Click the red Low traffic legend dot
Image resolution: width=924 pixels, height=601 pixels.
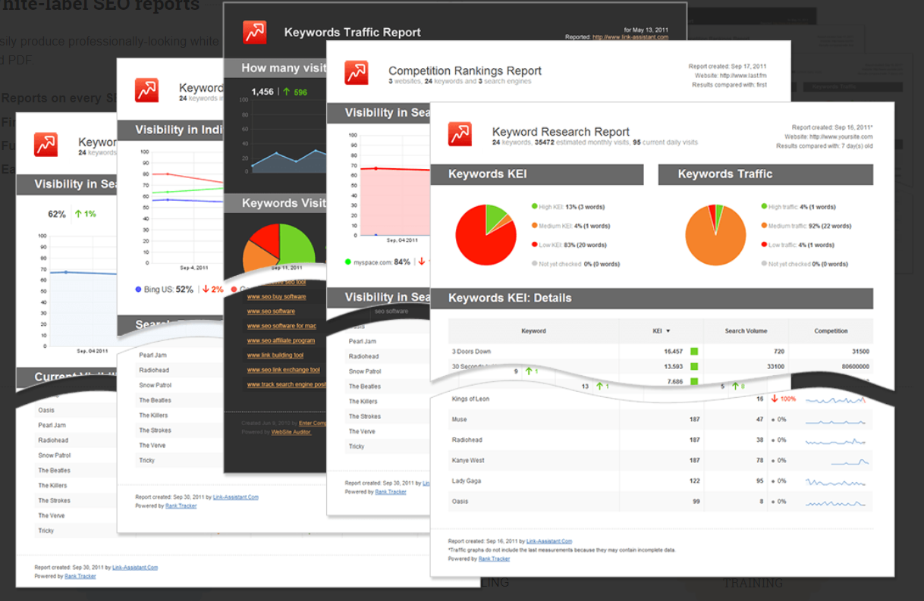click(764, 245)
